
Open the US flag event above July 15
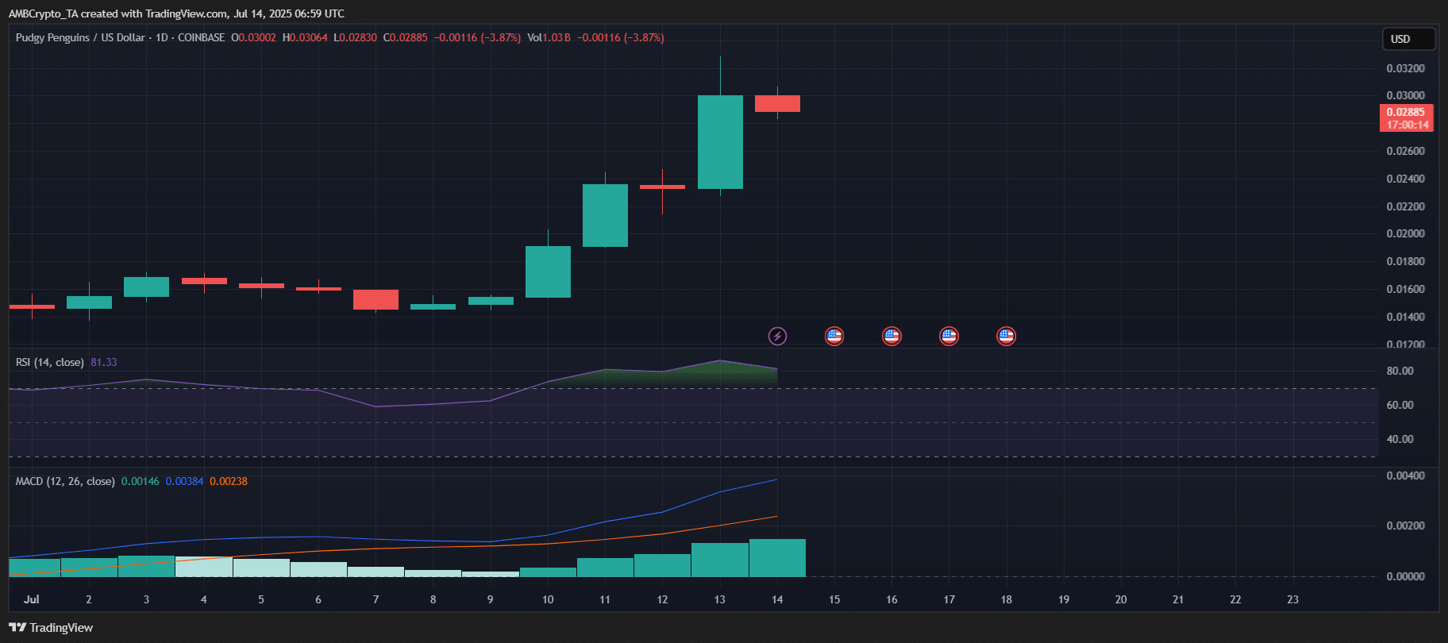tap(834, 336)
